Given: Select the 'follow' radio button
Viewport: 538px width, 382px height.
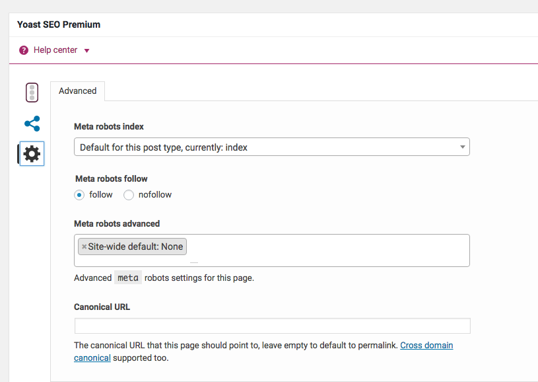Looking at the screenshot, I should [x=79, y=195].
